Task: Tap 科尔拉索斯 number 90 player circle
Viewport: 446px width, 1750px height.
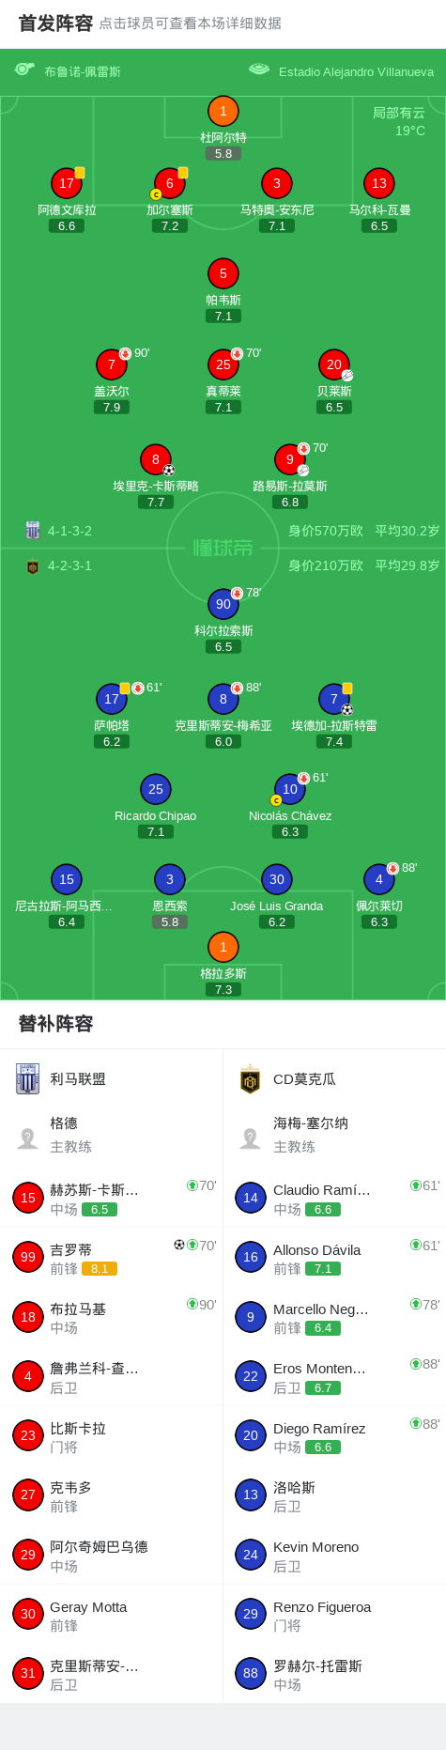Action: click(223, 604)
